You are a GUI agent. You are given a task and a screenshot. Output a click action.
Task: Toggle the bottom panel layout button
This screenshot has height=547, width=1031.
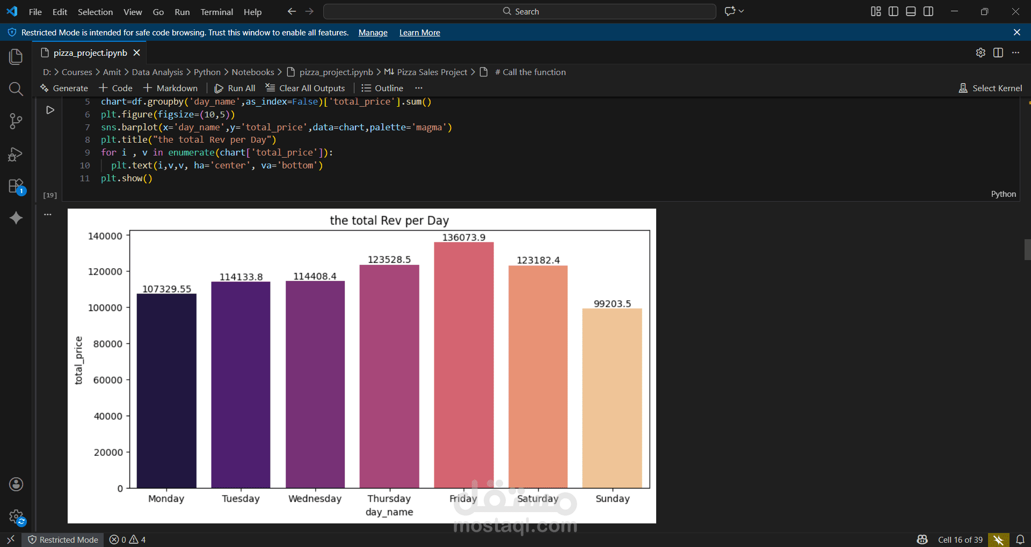point(911,11)
